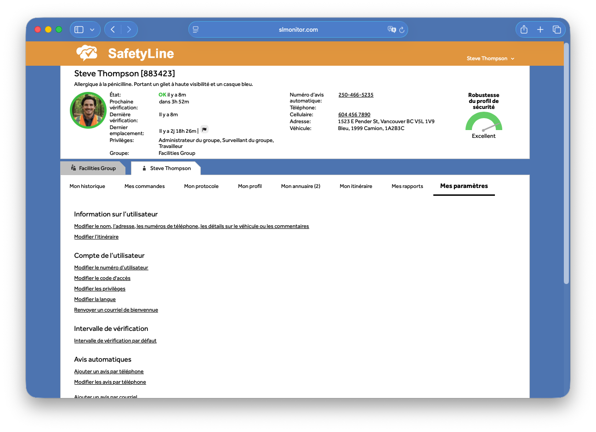The image size is (596, 432).
Task: Switch to the Facilities Group tab
Action: tap(93, 168)
